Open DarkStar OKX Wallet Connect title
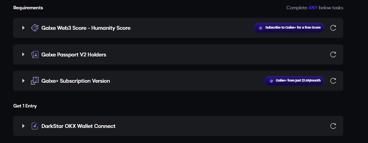 tap(78, 126)
